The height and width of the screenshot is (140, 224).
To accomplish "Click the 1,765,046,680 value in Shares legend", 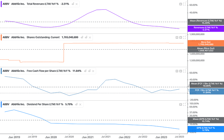I will [70, 37].
